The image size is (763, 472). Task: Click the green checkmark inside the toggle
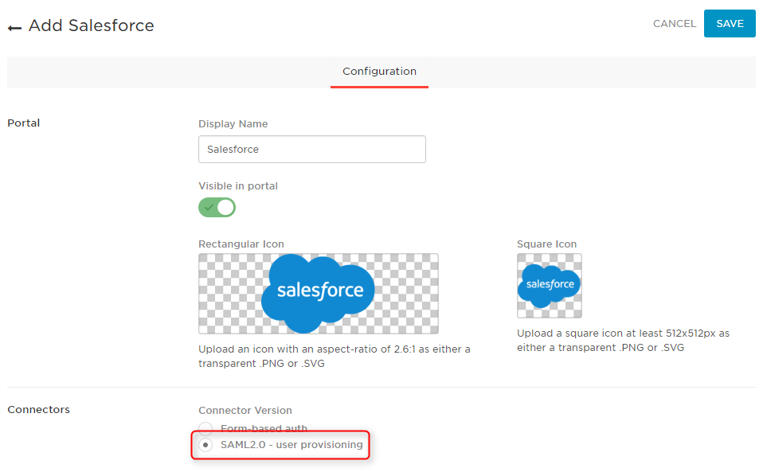pos(209,208)
